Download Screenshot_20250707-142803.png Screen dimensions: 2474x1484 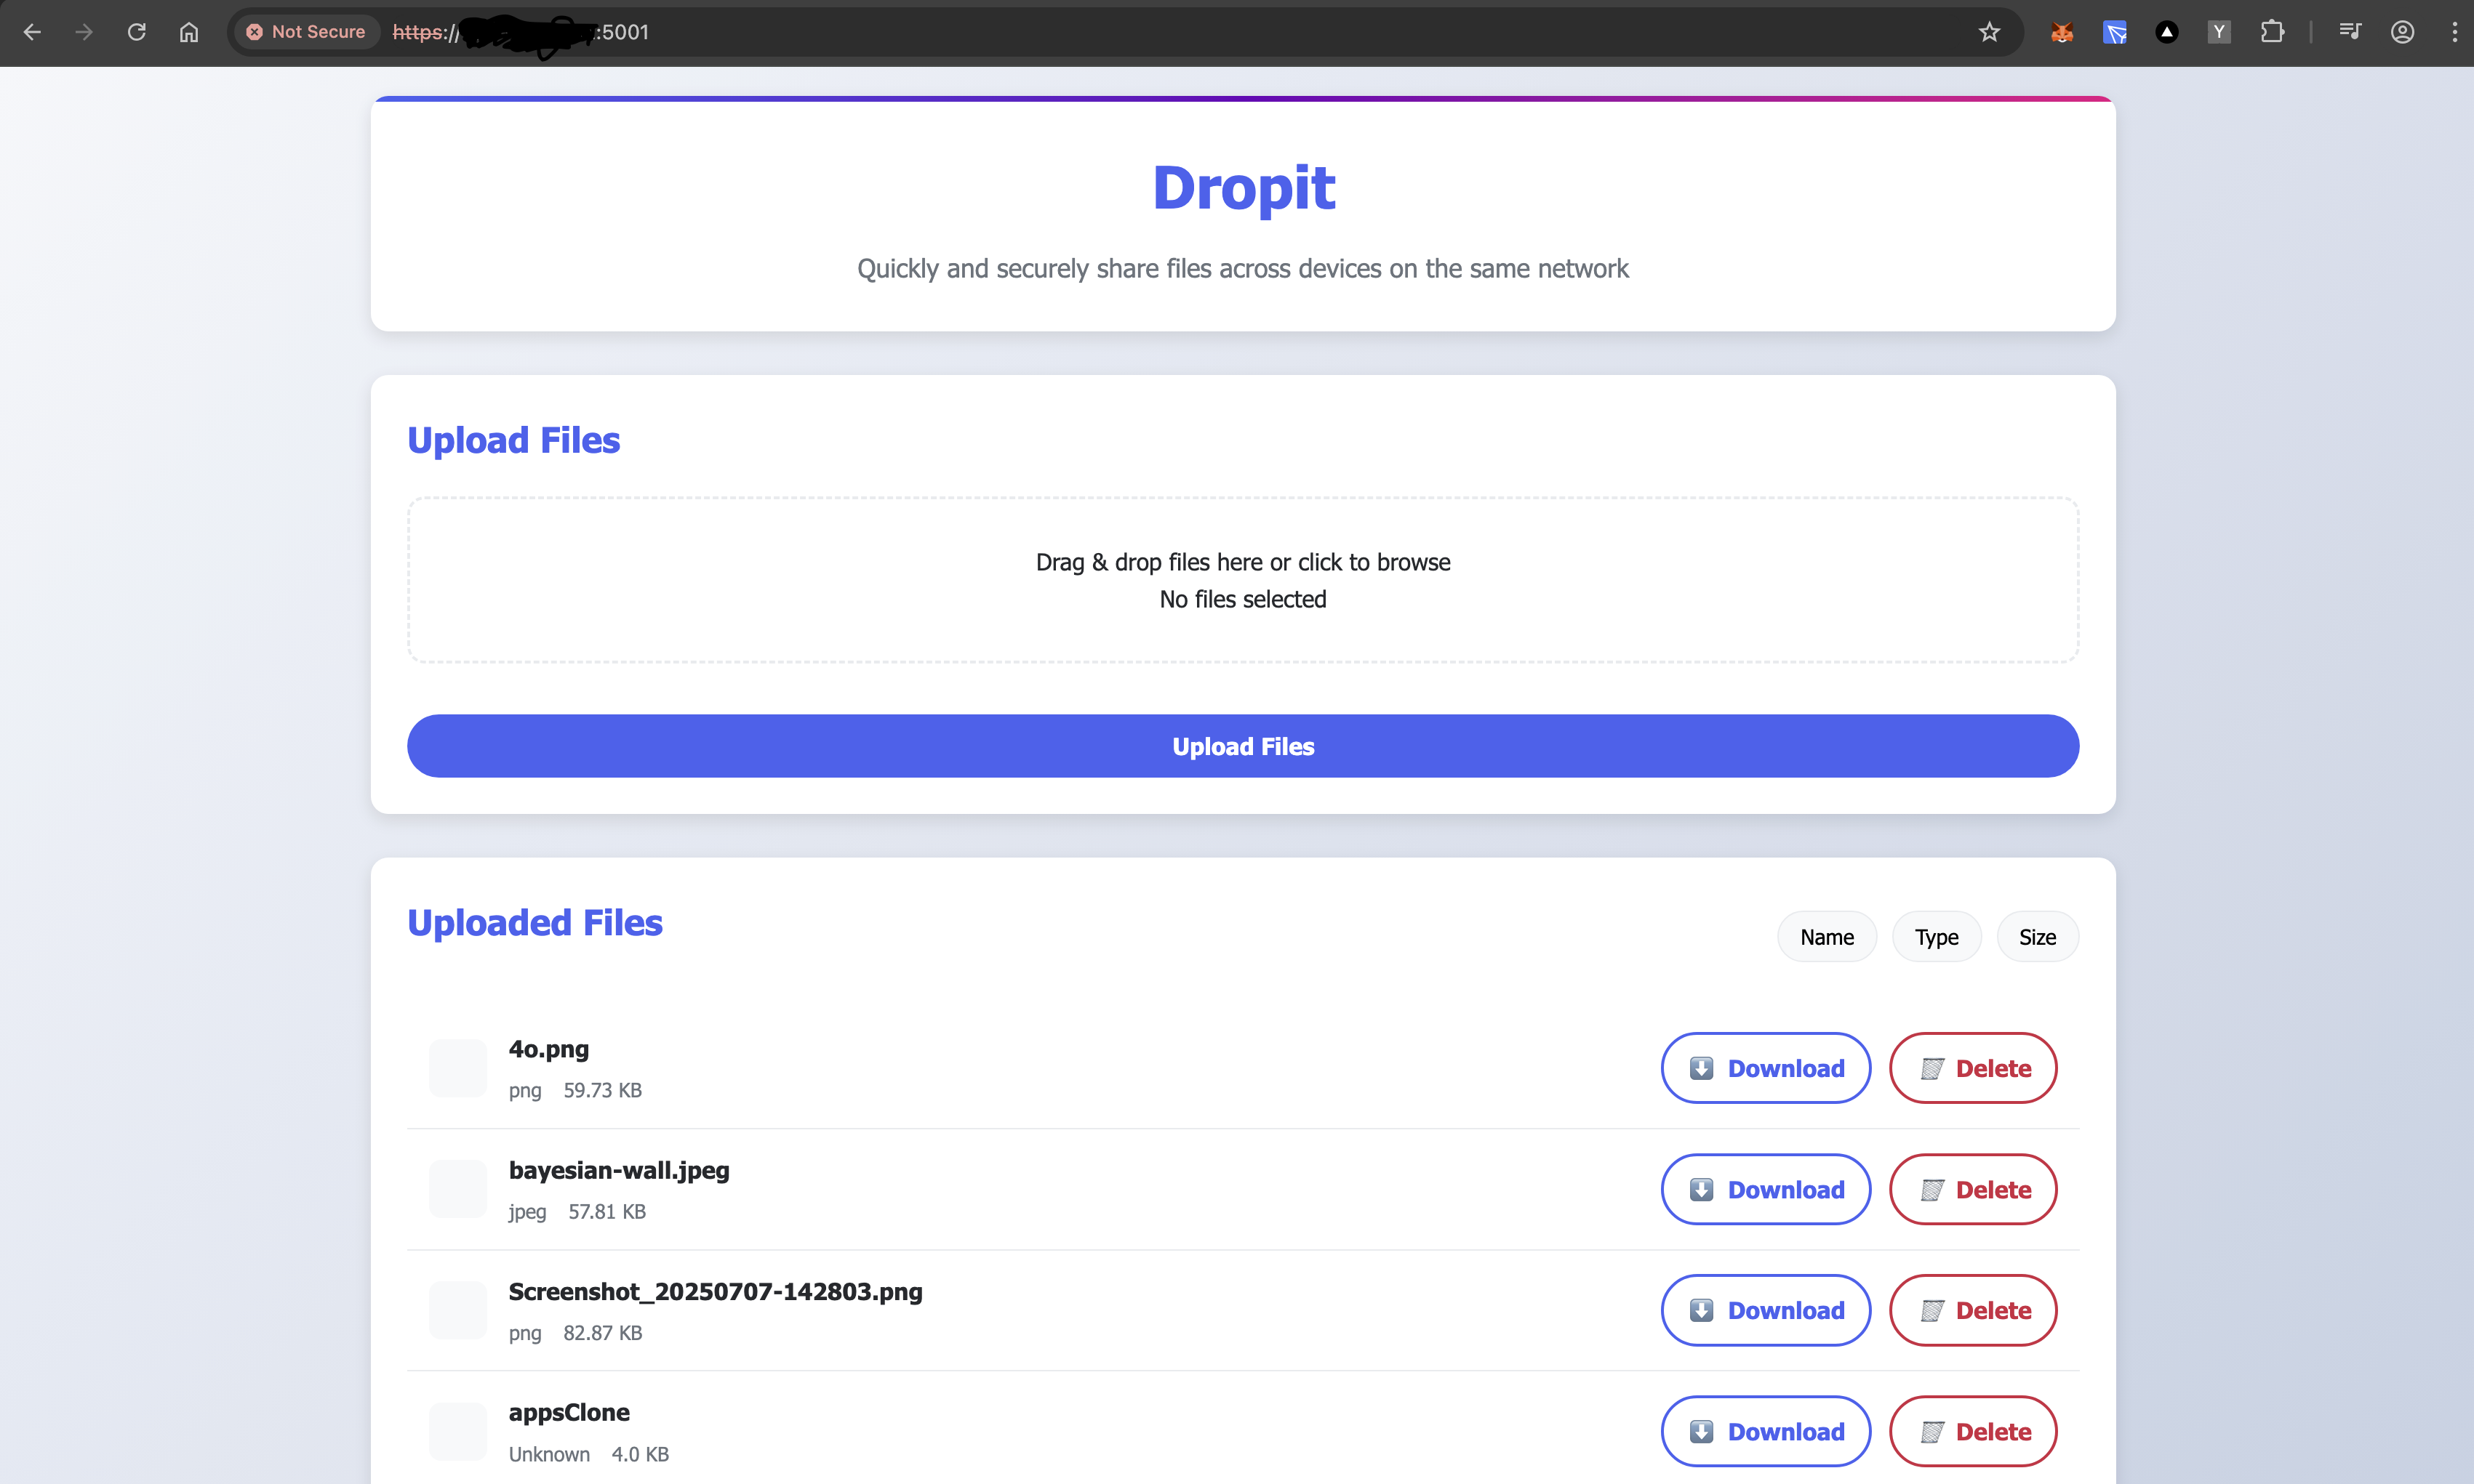pyautogui.click(x=1766, y=1310)
